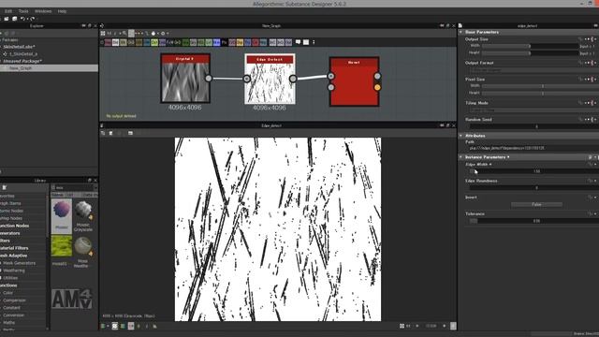
Task: Select SkinDetail.sbs package in Explorer
Action: click(19, 47)
